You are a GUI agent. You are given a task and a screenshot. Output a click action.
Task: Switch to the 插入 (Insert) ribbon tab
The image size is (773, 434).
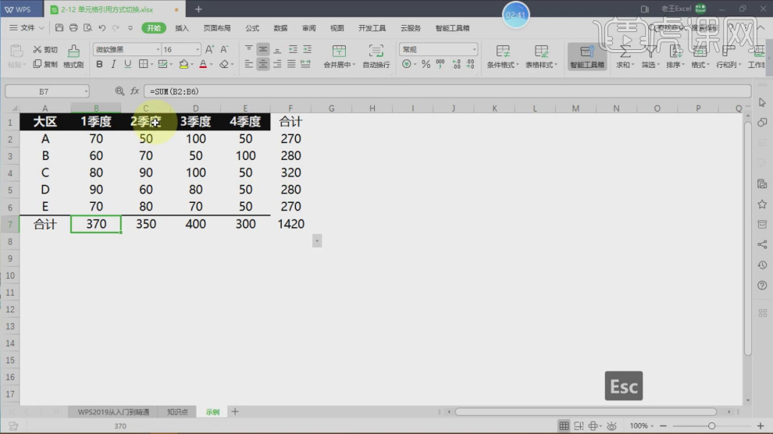coord(182,28)
